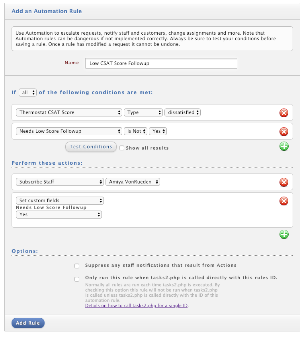Add a new action with green plus
Viewport: 303px width, 337px height.
click(284, 234)
